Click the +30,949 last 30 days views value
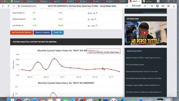Viewport: 179px width, 101px height. (x=60, y=25)
